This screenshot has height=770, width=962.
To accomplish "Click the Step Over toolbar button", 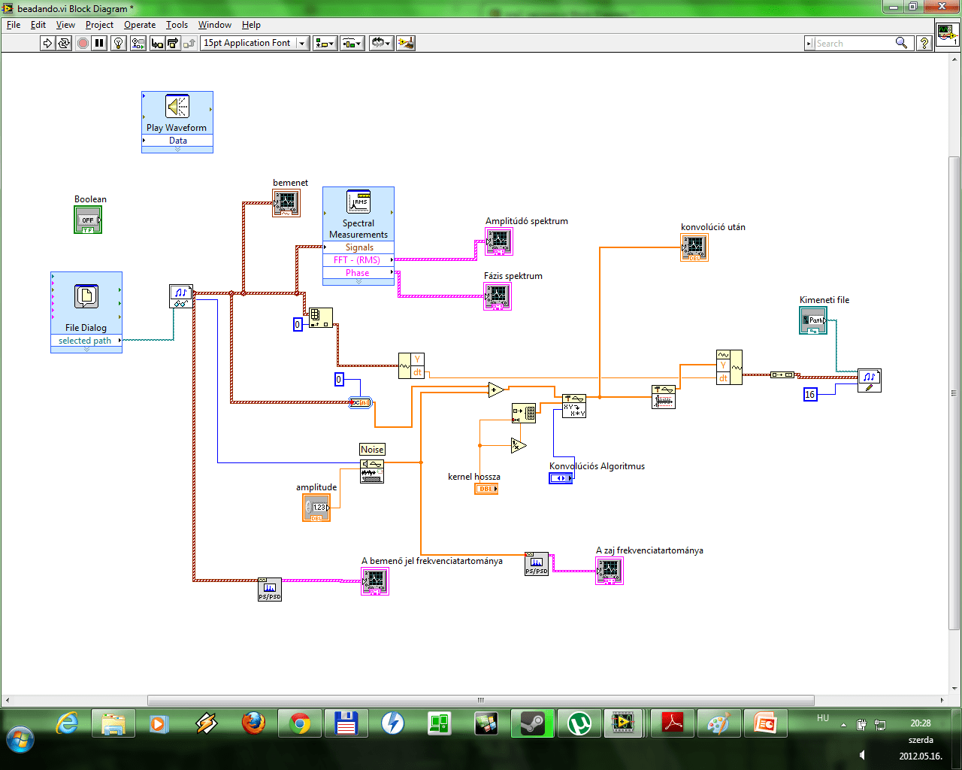I will (173, 43).
